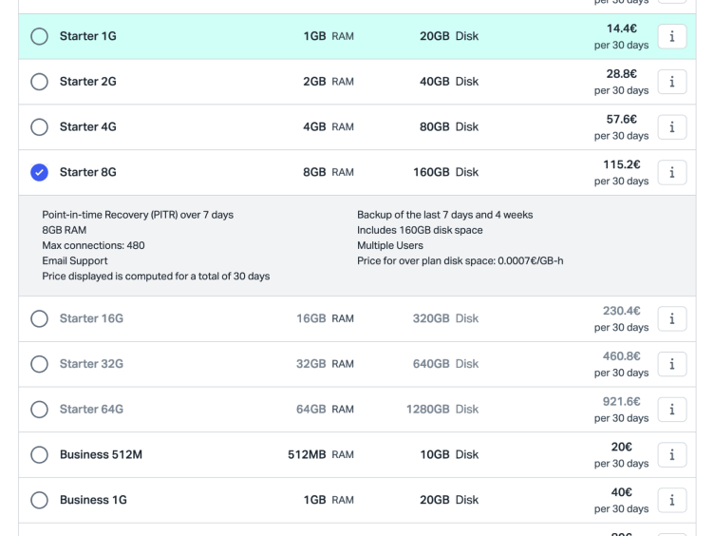Click info icon for Business 512M plan
The image size is (714, 536).
coord(671,454)
